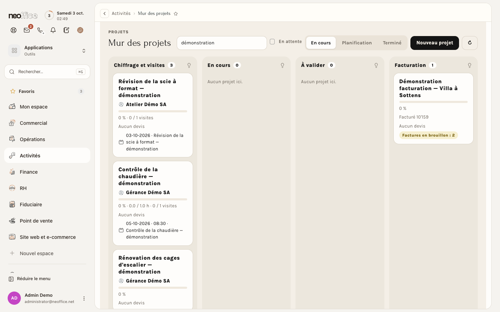Click the lightbulb in Chiffrage et visites column

coord(189,65)
